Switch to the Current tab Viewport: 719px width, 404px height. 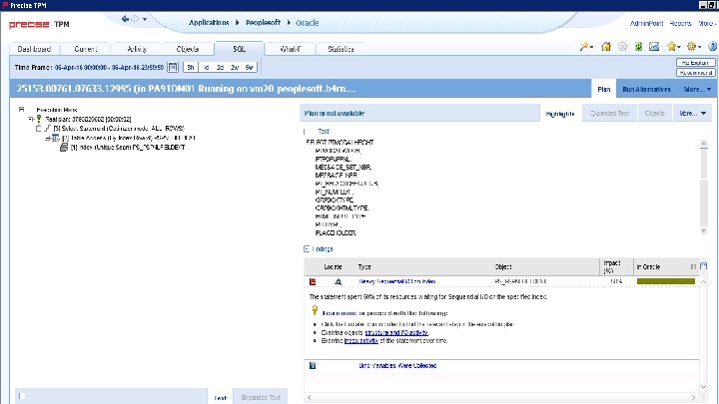(x=85, y=49)
